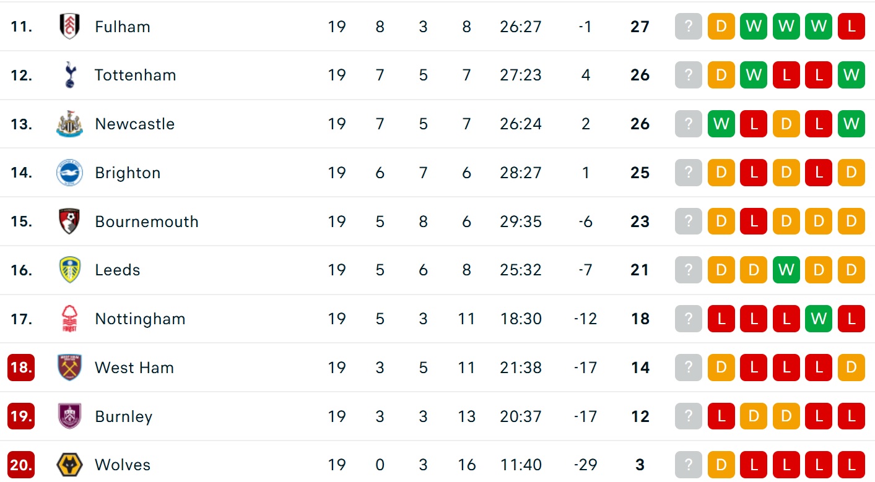Viewport: 875px width, 482px height.
Task: Click the Leeds club crest
Action: (x=69, y=270)
